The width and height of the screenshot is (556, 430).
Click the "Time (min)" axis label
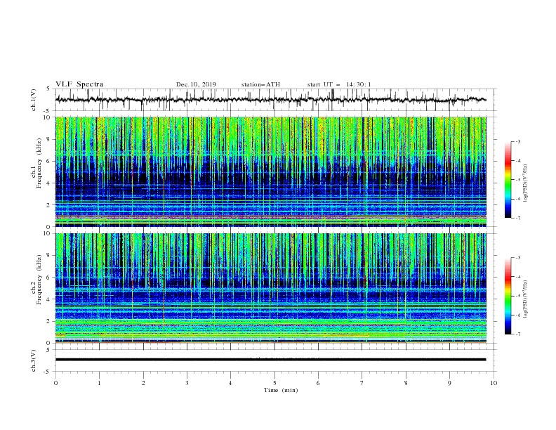[x=281, y=390]
